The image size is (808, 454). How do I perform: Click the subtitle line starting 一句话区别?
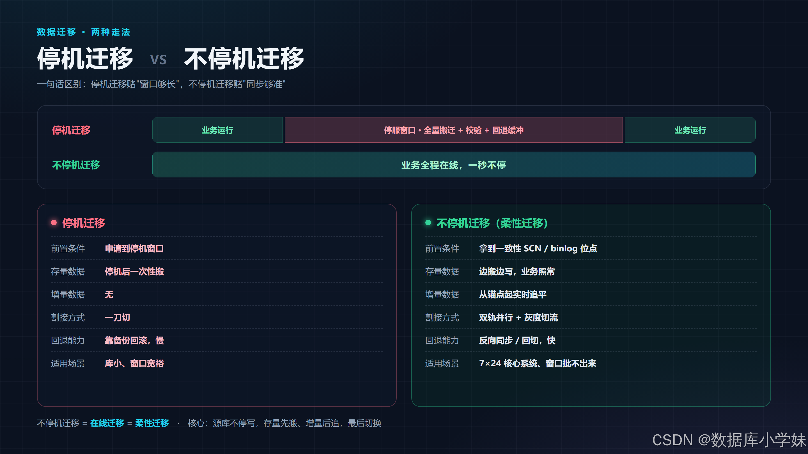161,84
